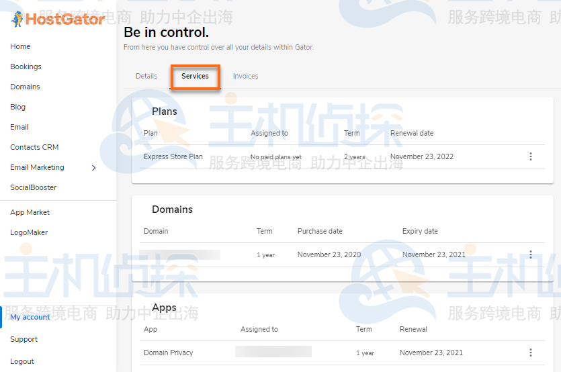Navigate to Blog section

click(18, 107)
